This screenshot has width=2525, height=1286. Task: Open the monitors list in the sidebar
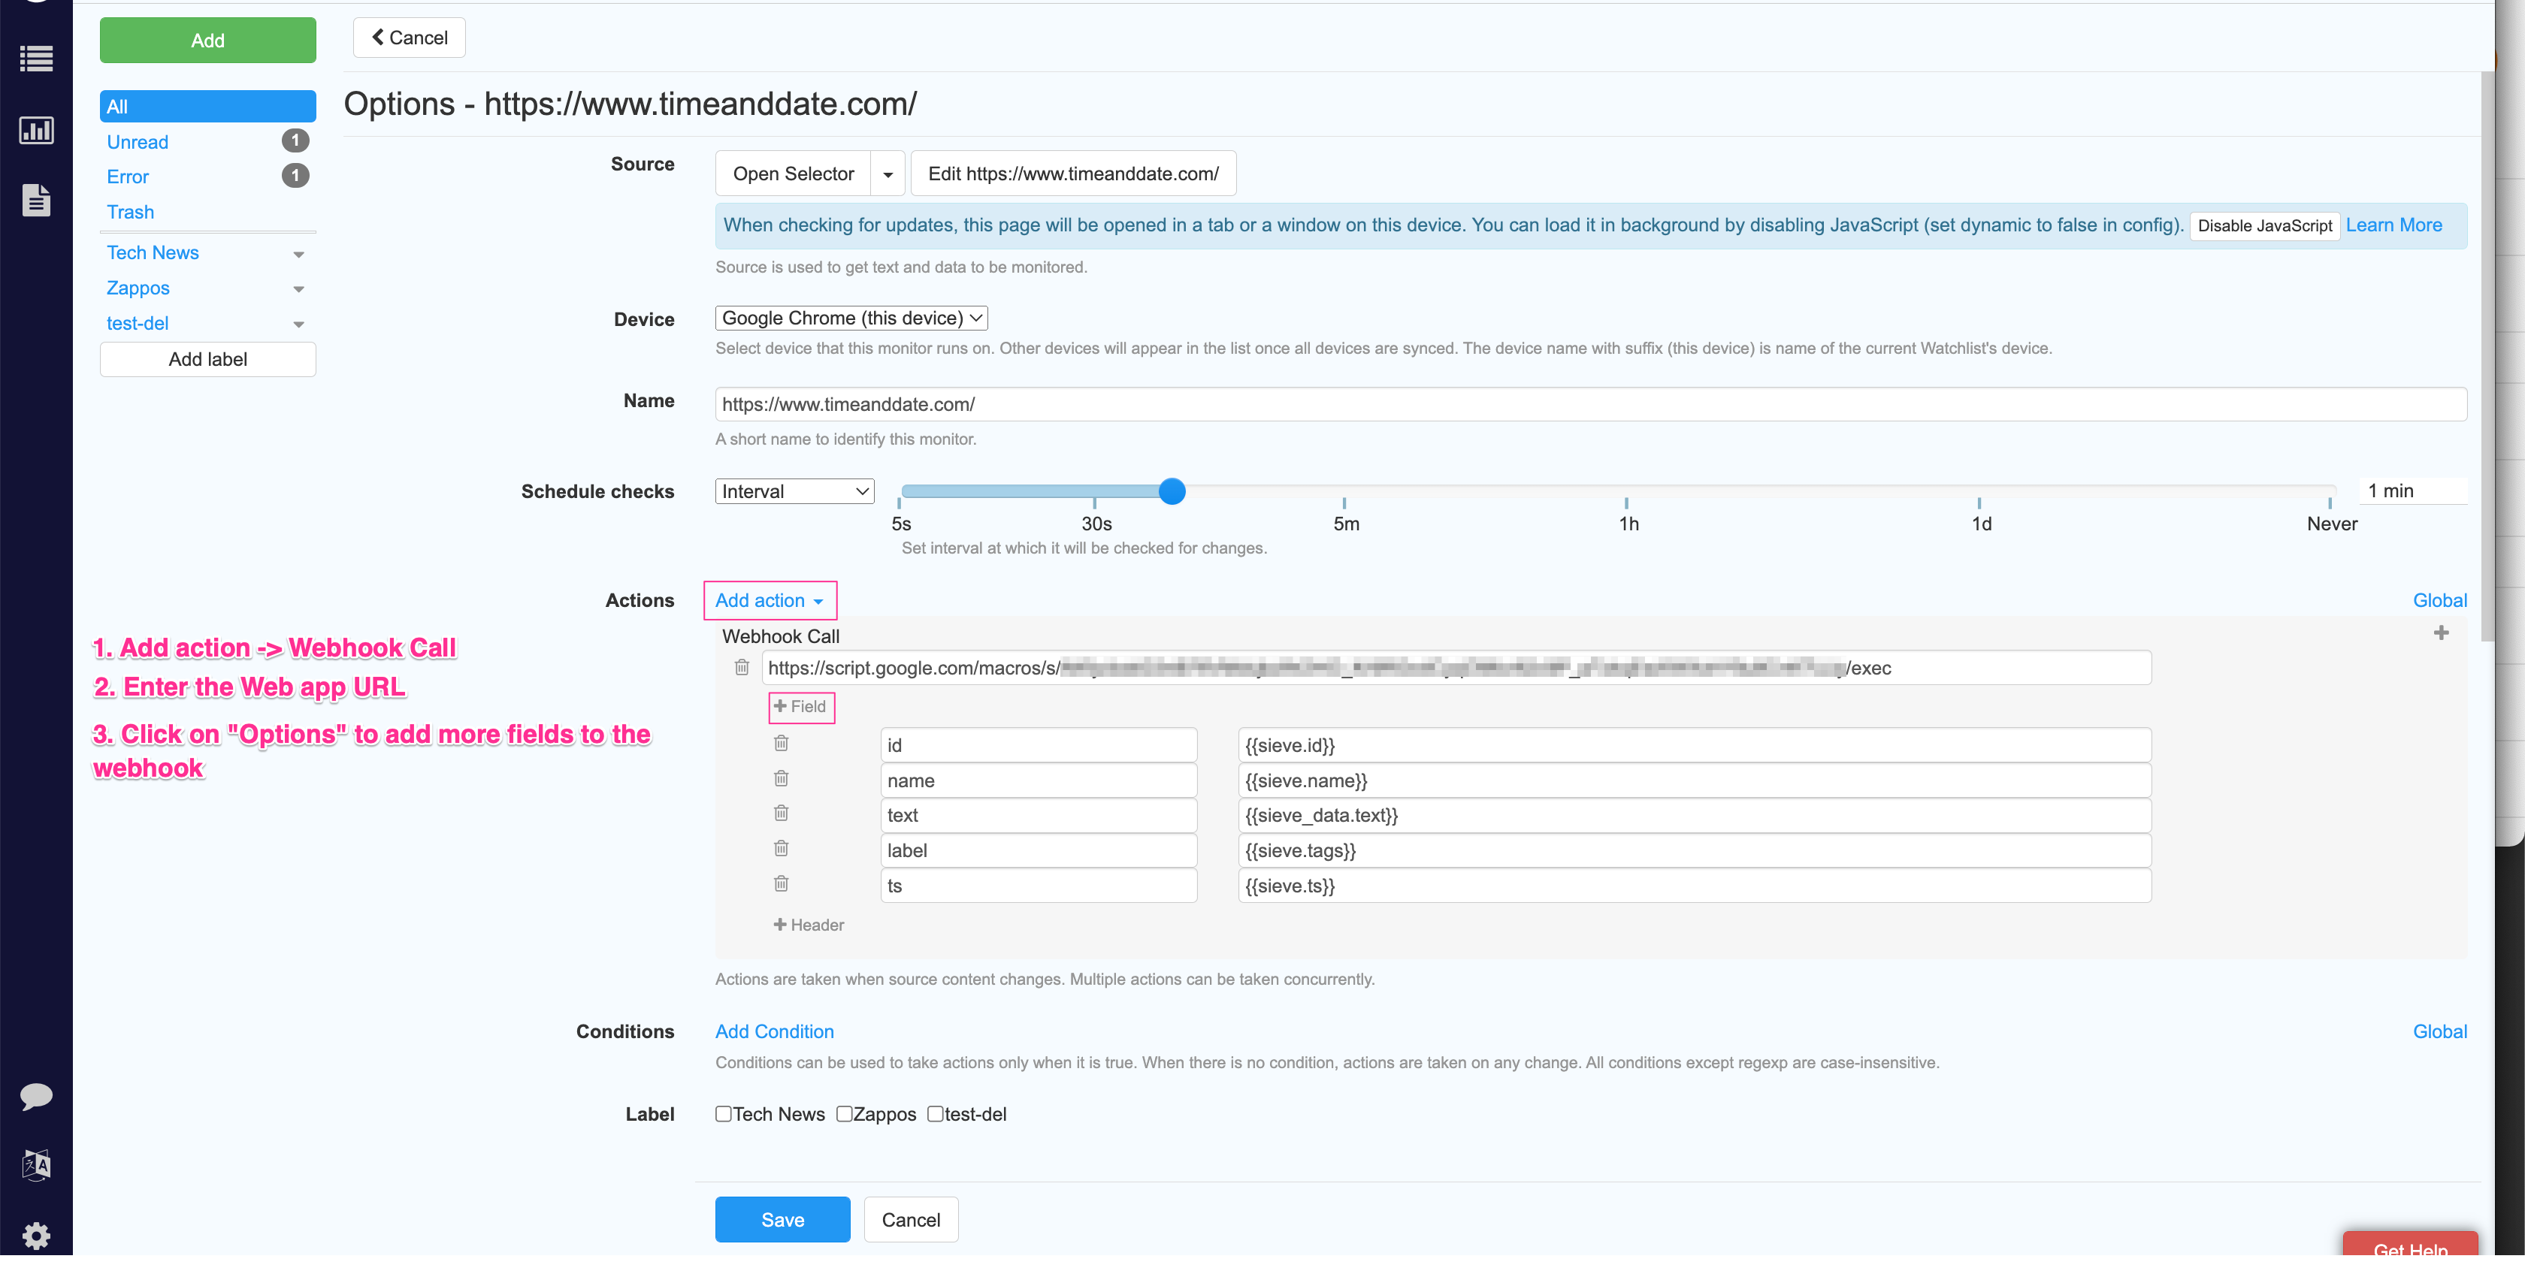tap(36, 59)
